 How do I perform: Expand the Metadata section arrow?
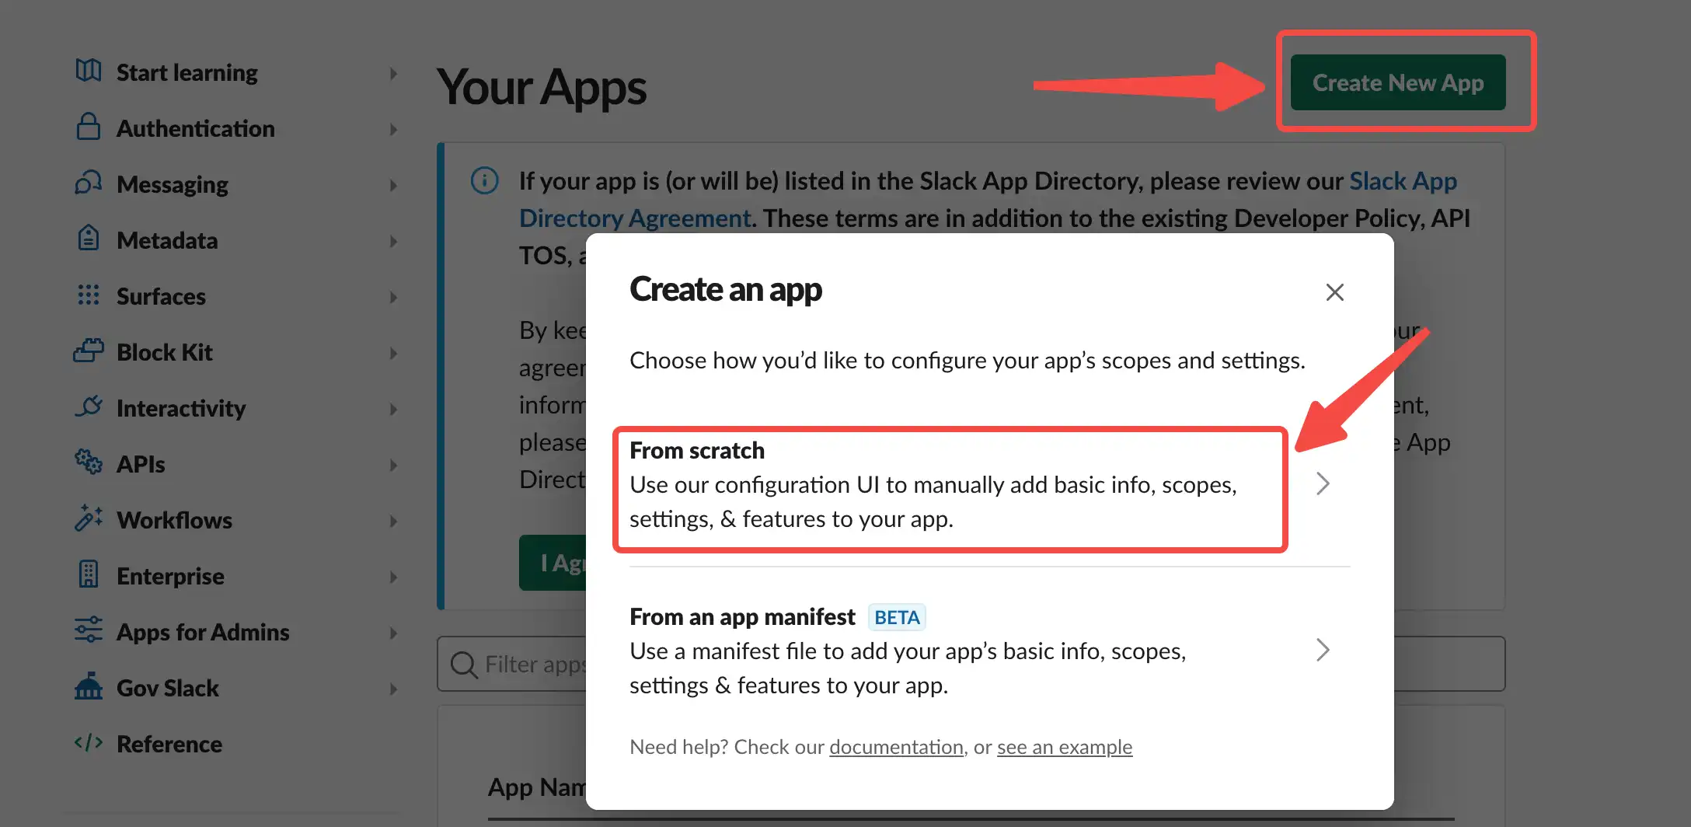(393, 241)
